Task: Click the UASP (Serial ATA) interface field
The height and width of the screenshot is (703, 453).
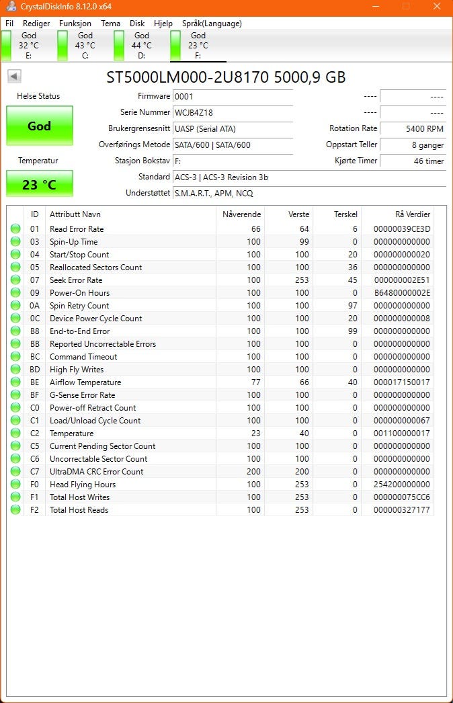Action: point(233,128)
